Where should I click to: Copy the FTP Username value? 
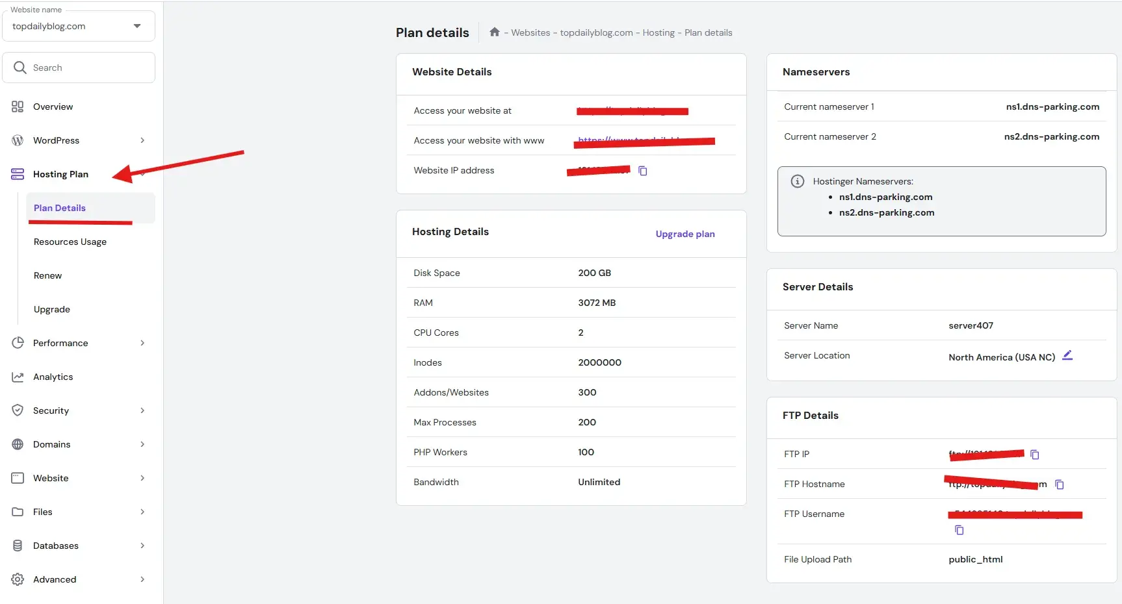(959, 530)
